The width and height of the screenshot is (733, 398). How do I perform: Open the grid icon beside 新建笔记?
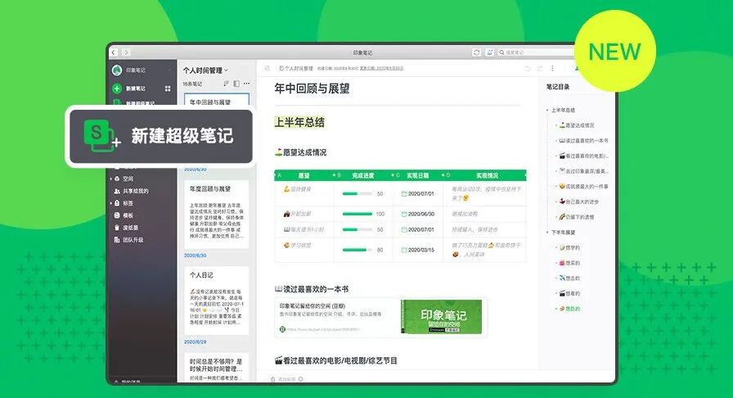click(x=168, y=88)
